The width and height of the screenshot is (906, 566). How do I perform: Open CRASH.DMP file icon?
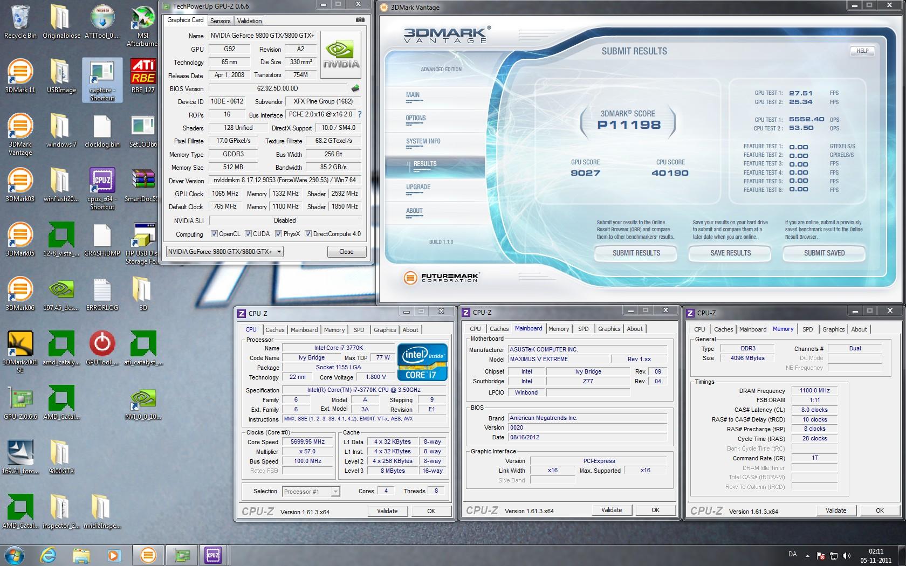(102, 239)
